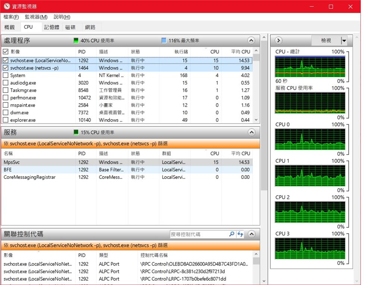Click the process list scroll-down arrow
Image resolution: width=382 pixels, height=285 pixels.
coord(256,120)
